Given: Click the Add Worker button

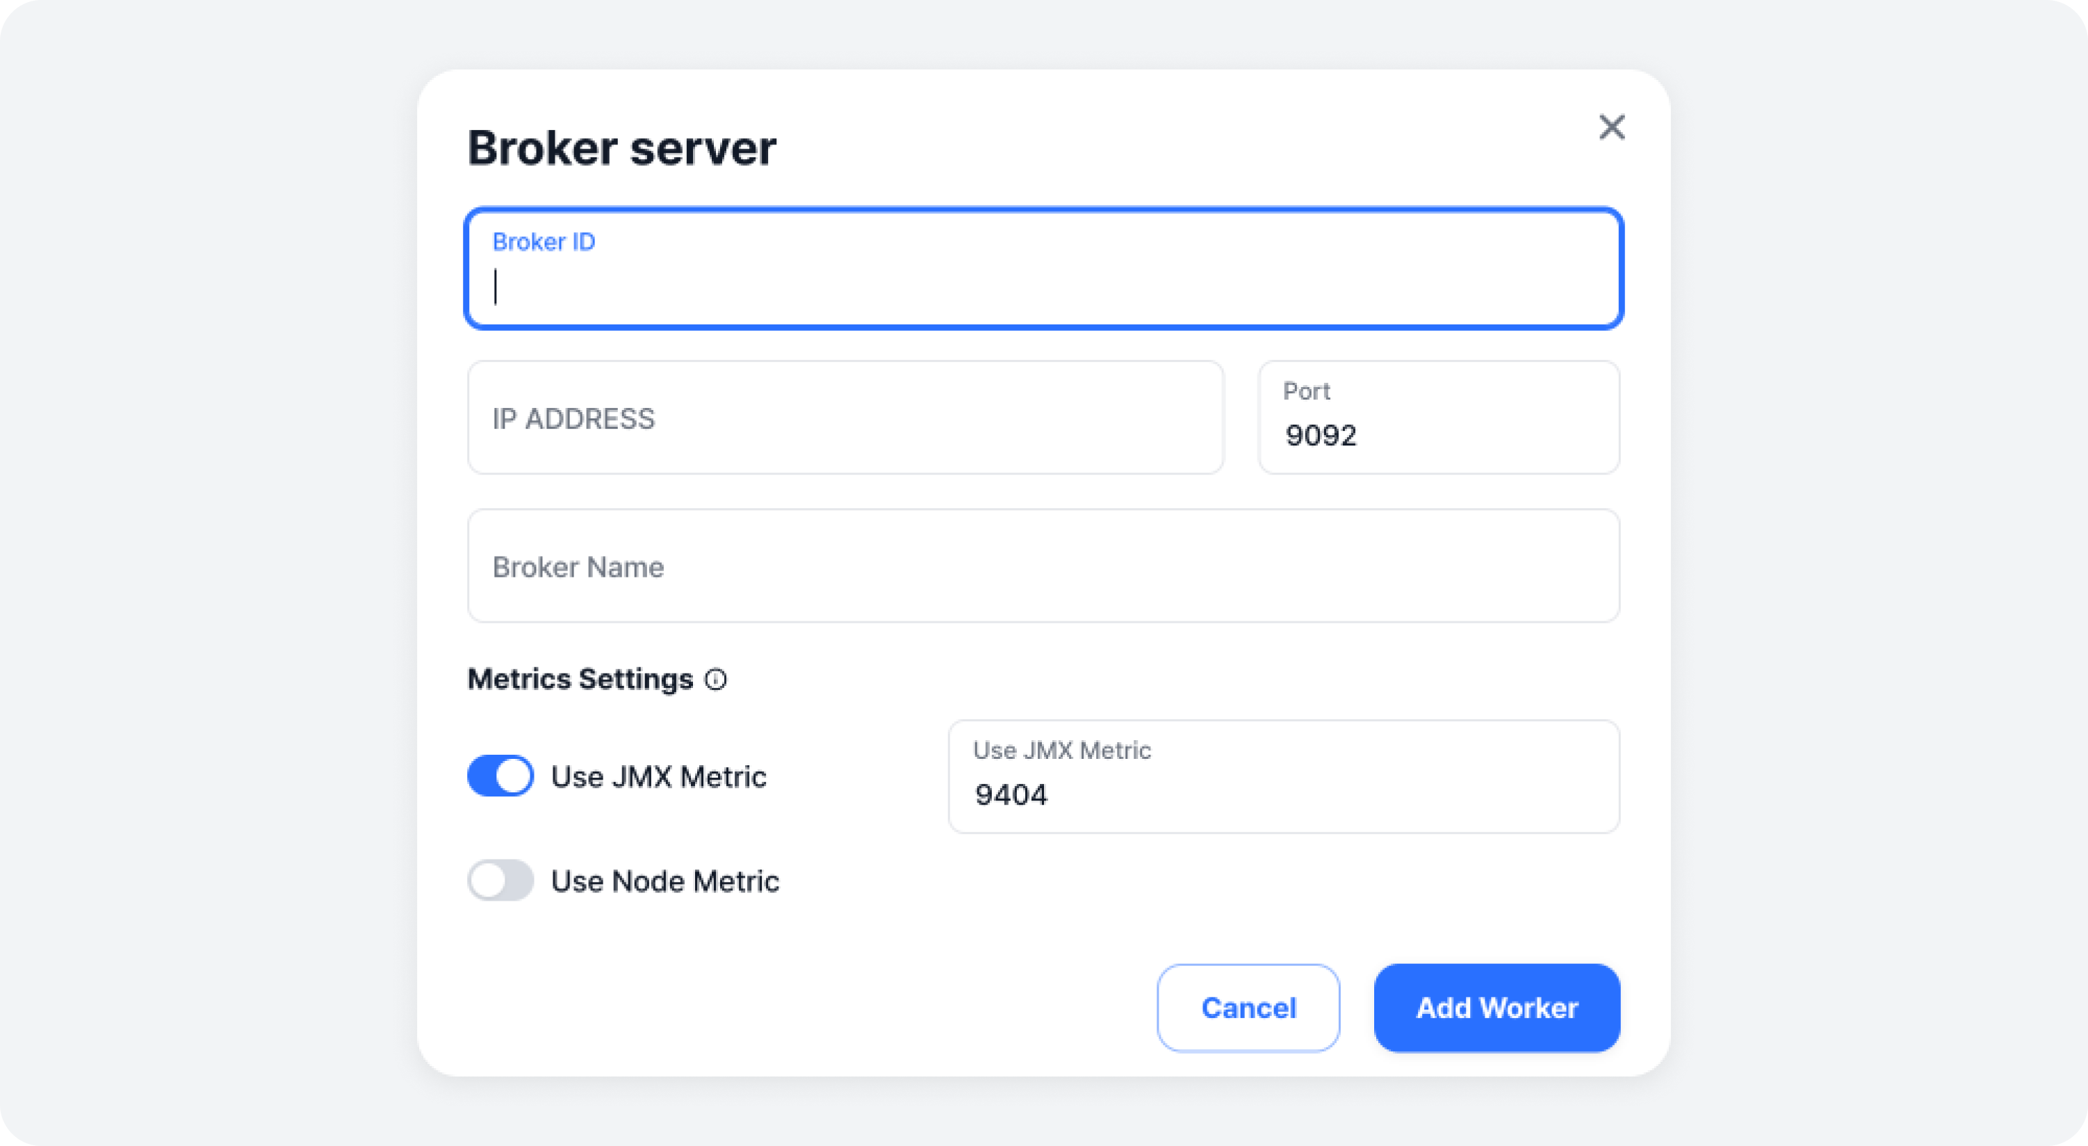Looking at the screenshot, I should [1497, 1008].
